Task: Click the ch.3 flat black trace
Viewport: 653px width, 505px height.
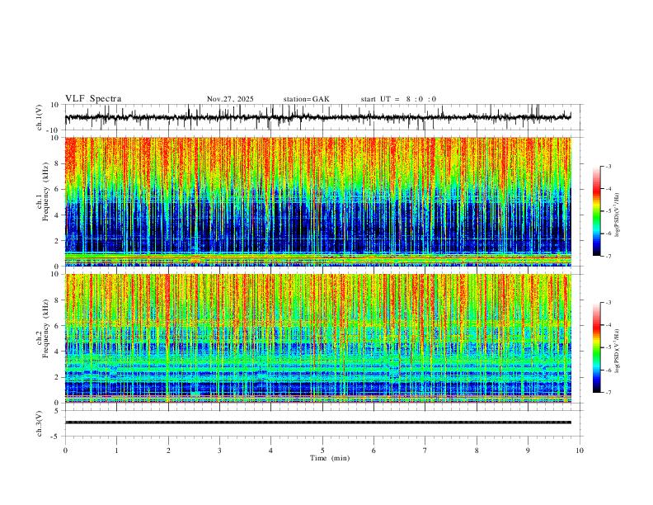Action: click(318, 422)
